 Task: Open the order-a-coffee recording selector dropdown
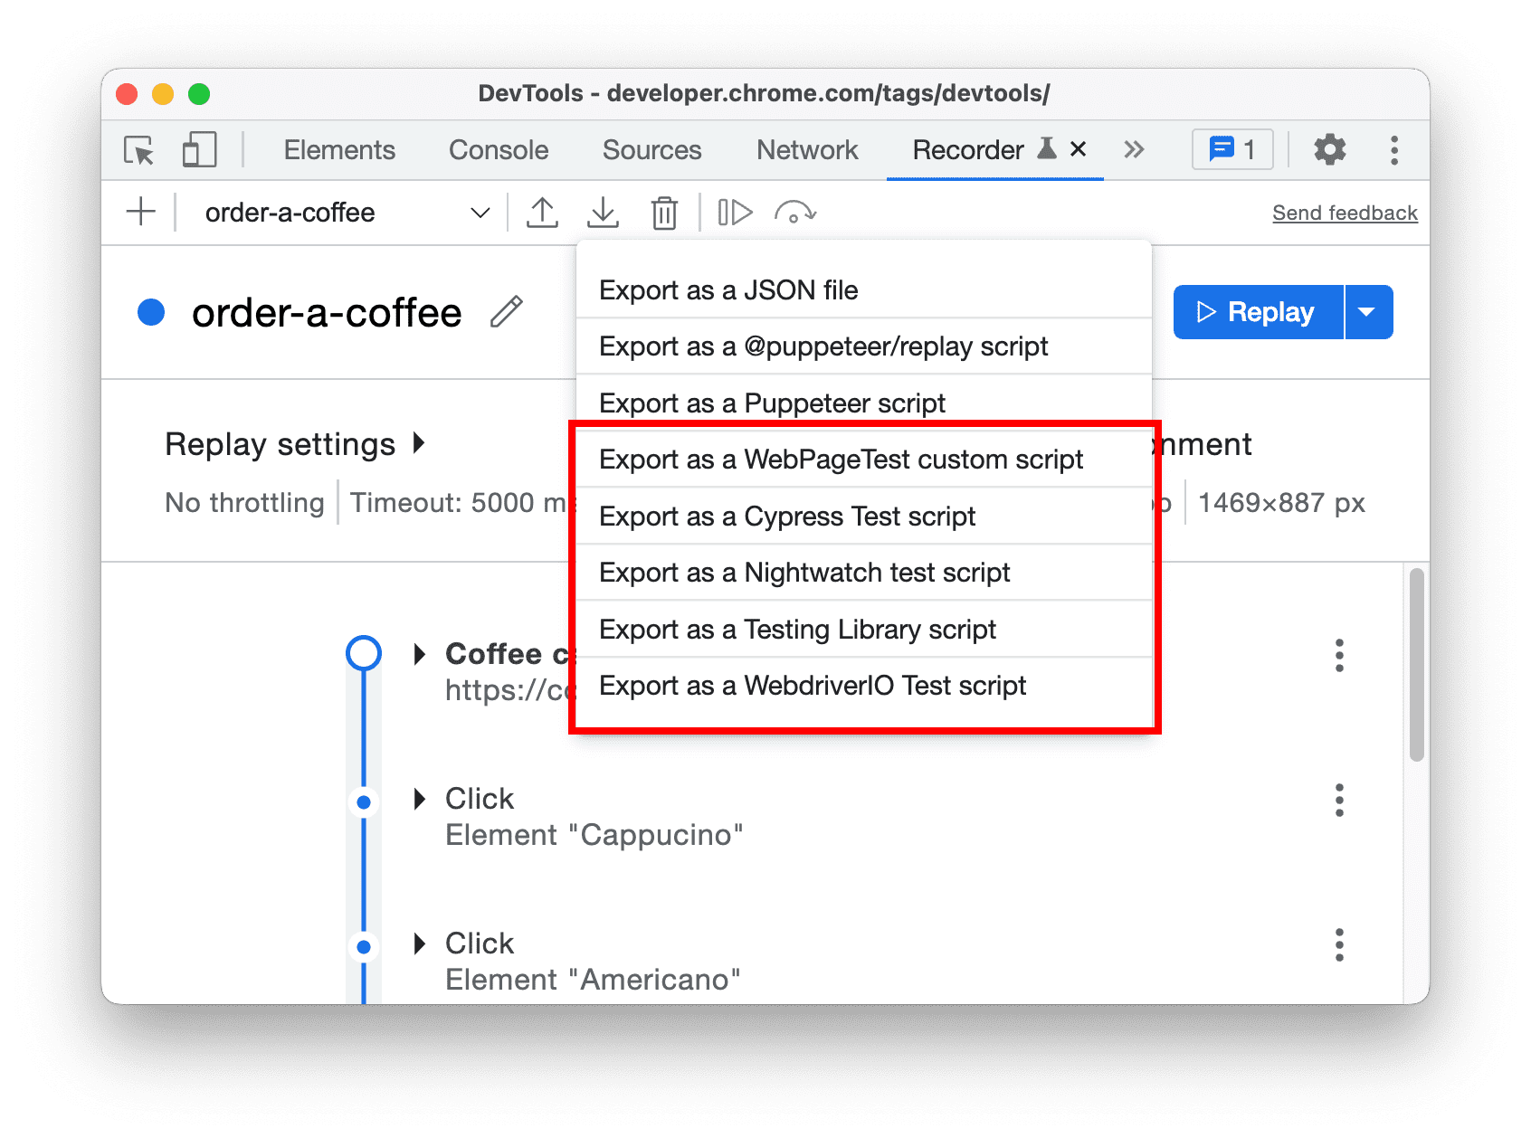(x=480, y=212)
